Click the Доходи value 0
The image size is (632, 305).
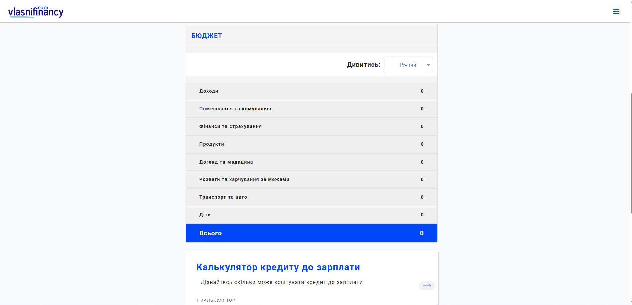[x=422, y=91]
